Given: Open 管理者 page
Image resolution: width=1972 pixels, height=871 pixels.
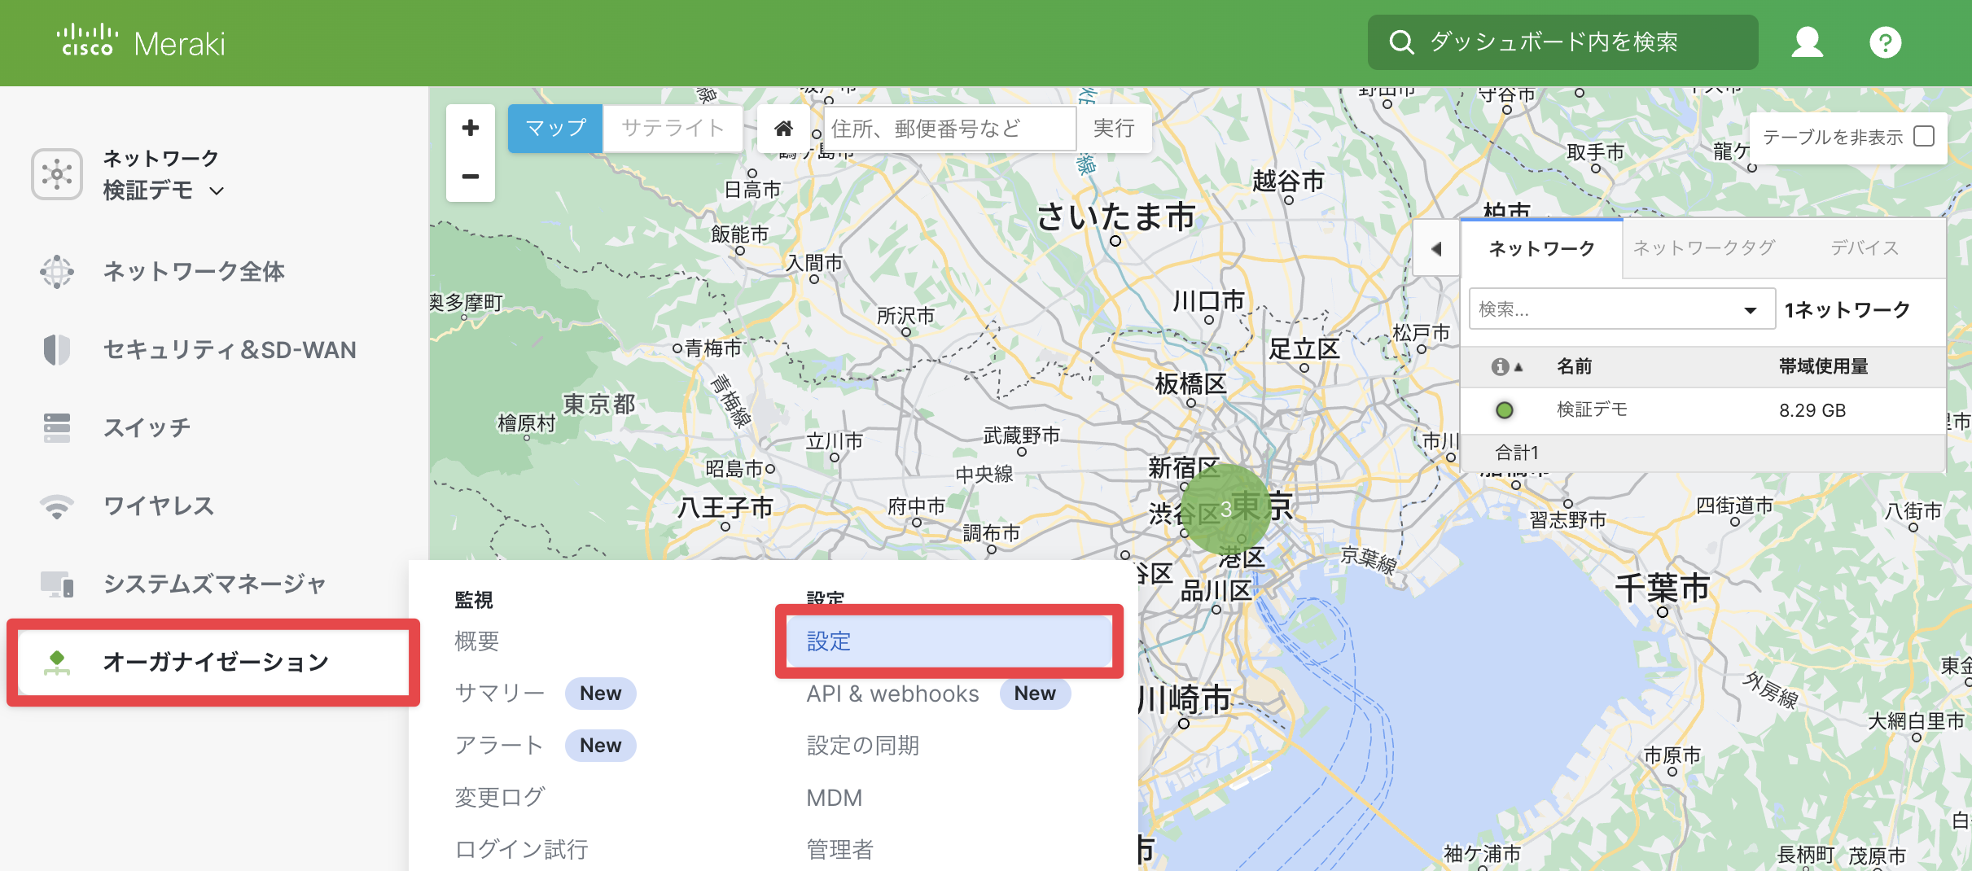Looking at the screenshot, I should pyautogui.click(x=839, y=850).
